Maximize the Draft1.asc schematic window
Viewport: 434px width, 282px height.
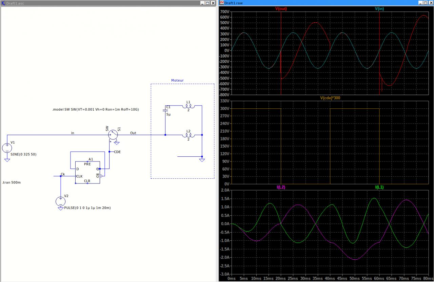click(x=208, y=3)
